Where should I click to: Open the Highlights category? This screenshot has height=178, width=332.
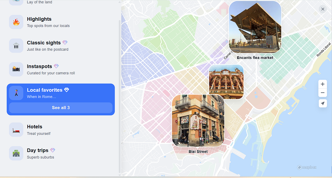click(x=61, y=22)
